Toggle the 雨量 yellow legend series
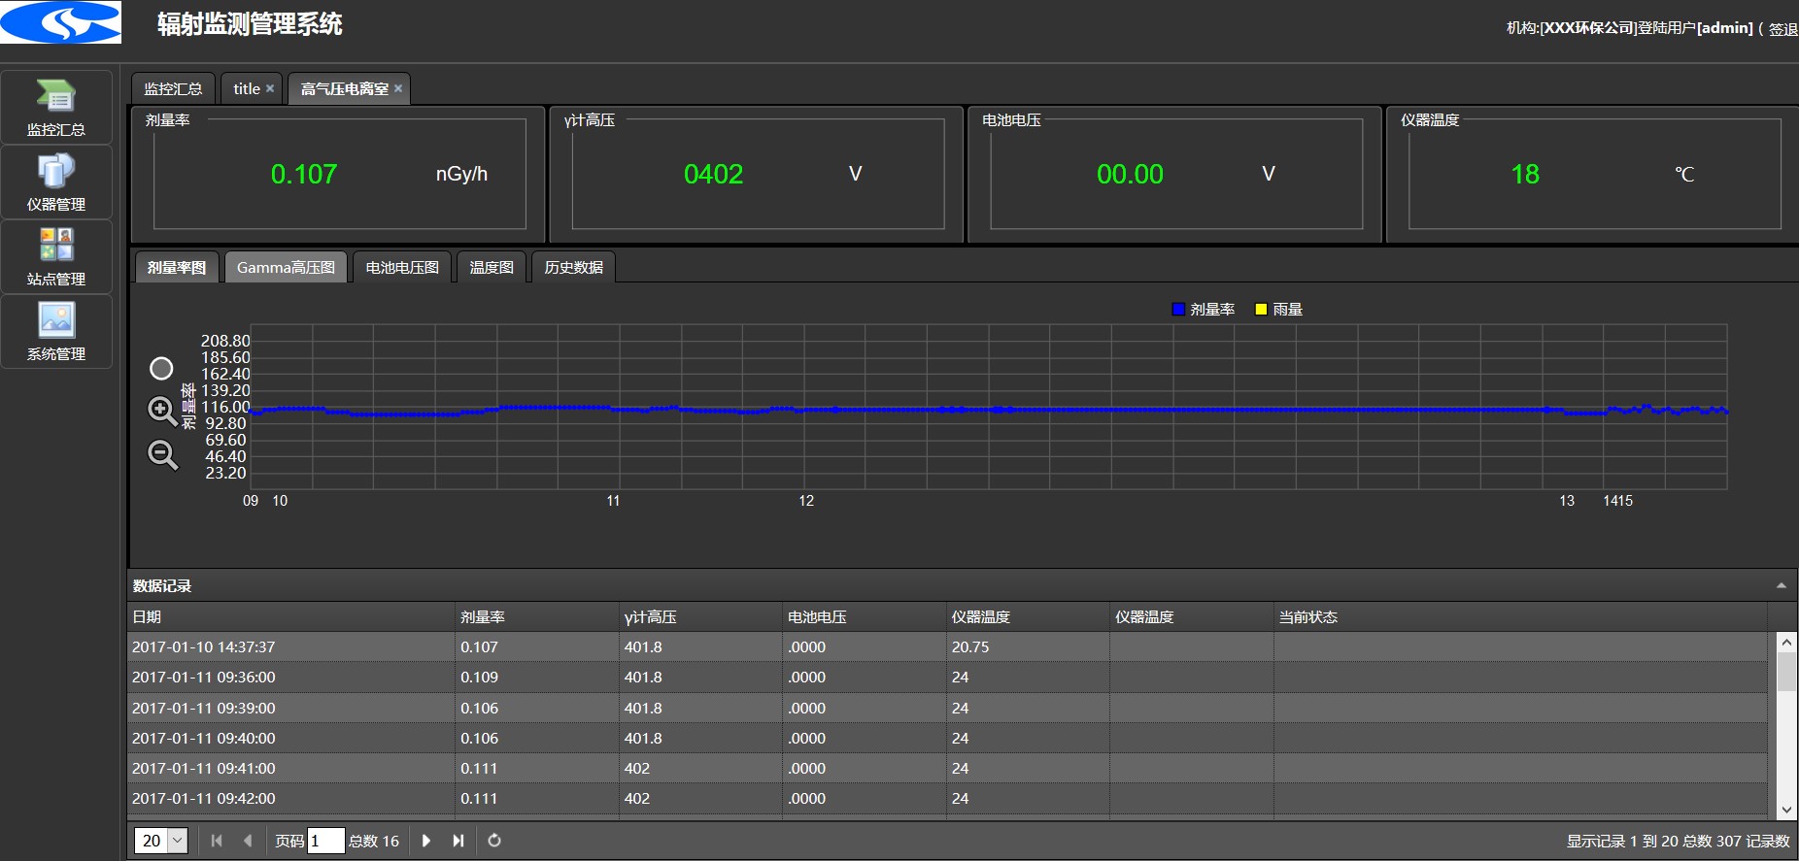 click(1278, 310)
